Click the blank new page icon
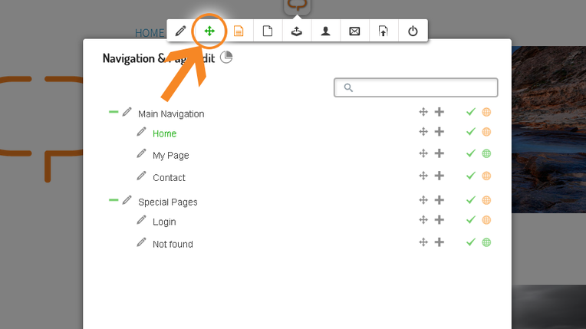The image size is (586, 329). pyautogui.click(x=268, y=31)
